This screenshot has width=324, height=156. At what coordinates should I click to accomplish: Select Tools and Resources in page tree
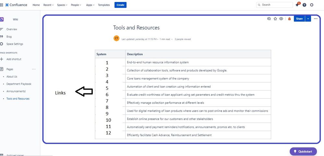point(18,98)
